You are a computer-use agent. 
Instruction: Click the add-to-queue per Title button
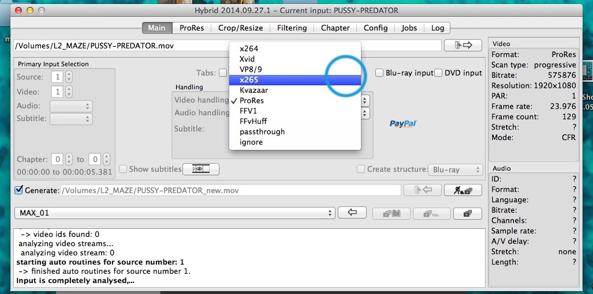tap(431, 213)
